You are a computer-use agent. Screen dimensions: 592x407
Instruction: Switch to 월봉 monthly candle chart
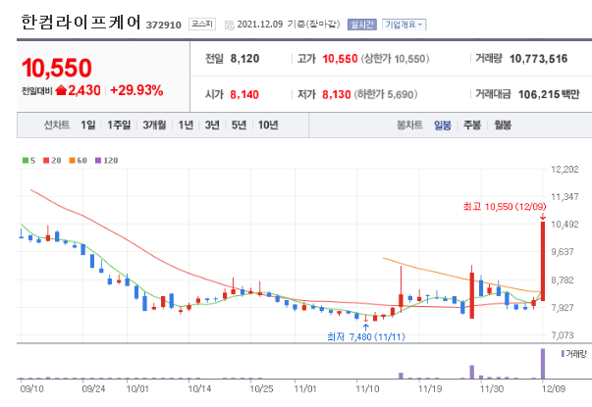[x=503, y=125]
